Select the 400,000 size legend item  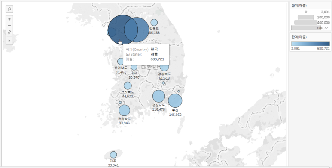tap(310, 23)
